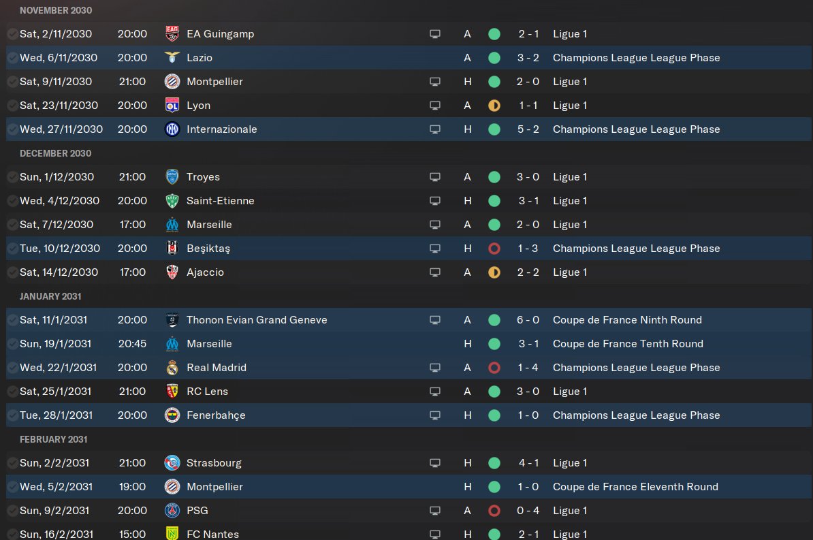
Task: Click the EA Guingamp club crest
Action: (x=172, y=34)
